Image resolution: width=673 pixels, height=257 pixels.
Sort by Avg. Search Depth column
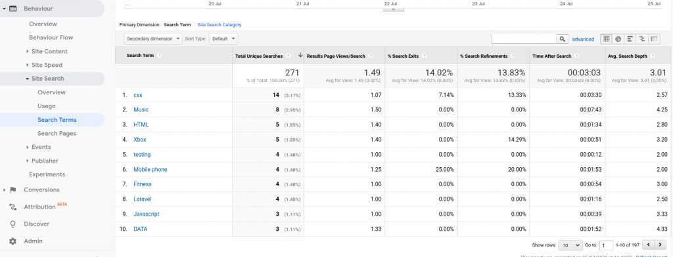point(628,56)
